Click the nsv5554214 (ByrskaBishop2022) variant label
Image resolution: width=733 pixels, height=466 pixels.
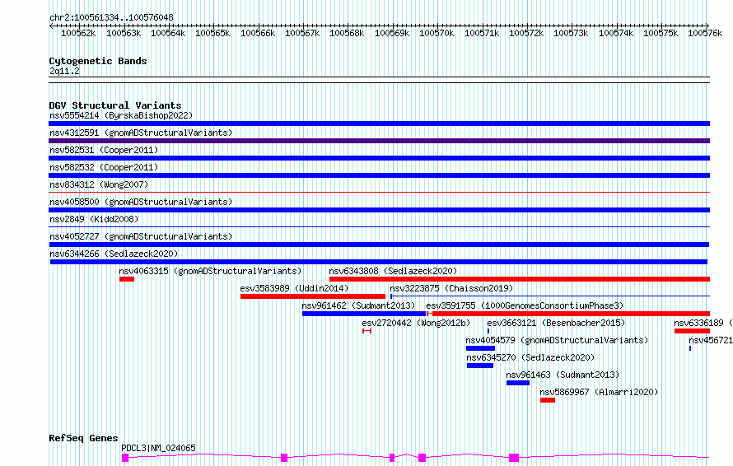point(121,115)
